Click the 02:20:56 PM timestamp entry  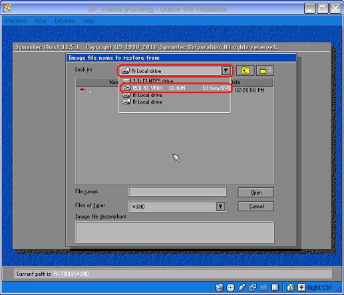[x=250, y=90]
